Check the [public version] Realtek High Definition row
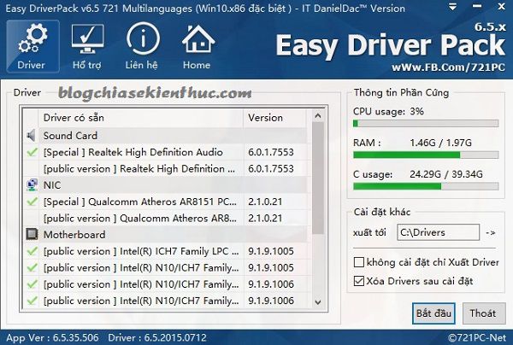This screenshot has height=345, width=513. (32, 168)
